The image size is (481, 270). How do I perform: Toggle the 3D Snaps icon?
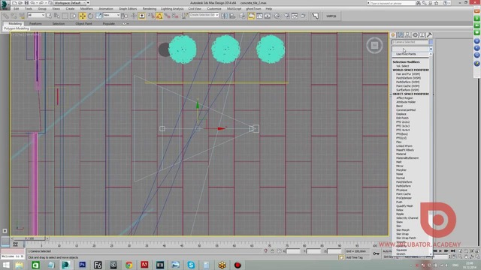tap(151, 16)
